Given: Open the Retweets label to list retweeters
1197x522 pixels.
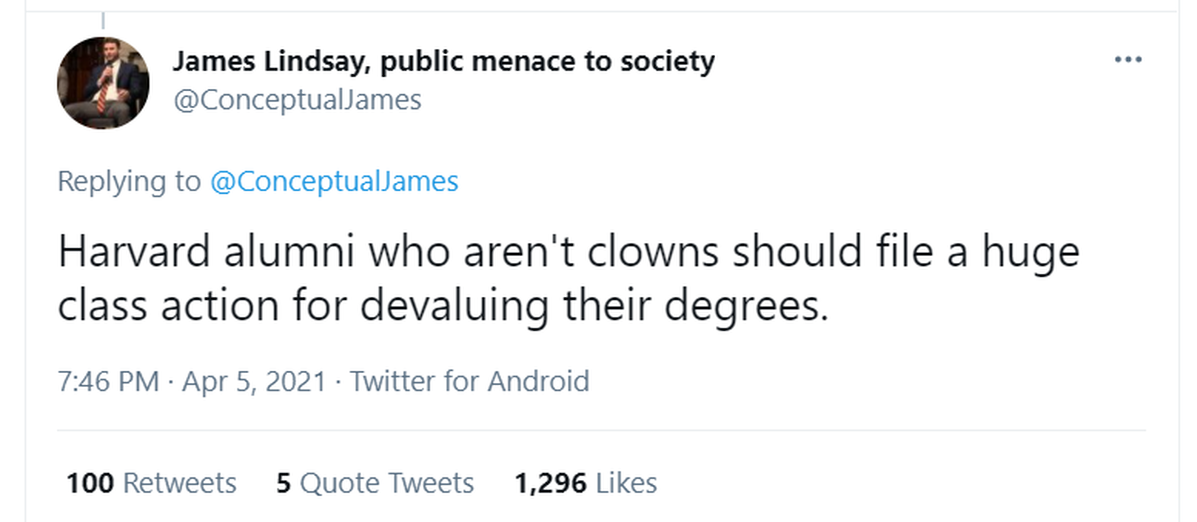Looking at the screenshot, I should (x=179, y=483).
